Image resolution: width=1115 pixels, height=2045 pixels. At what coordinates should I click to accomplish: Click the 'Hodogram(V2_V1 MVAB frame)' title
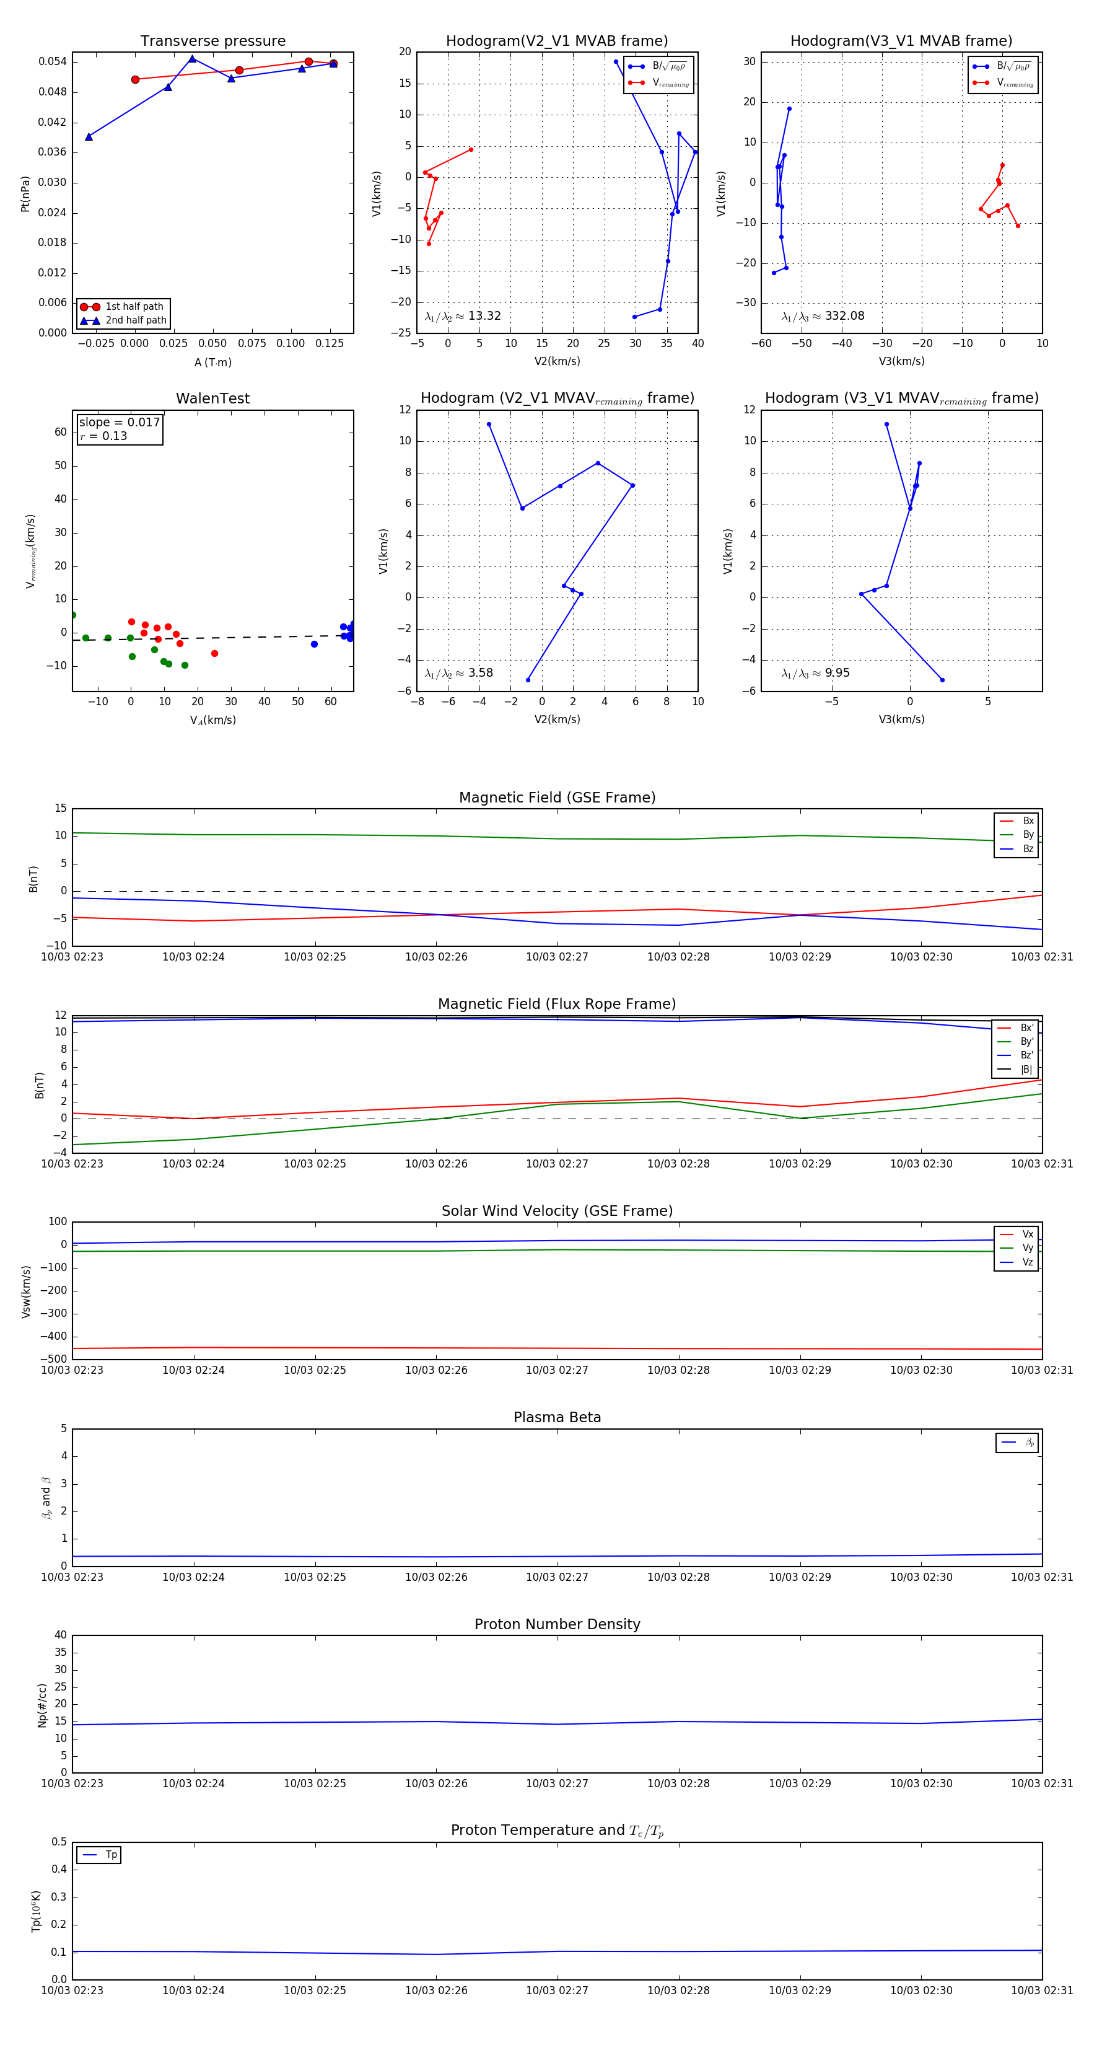(557, 42)
